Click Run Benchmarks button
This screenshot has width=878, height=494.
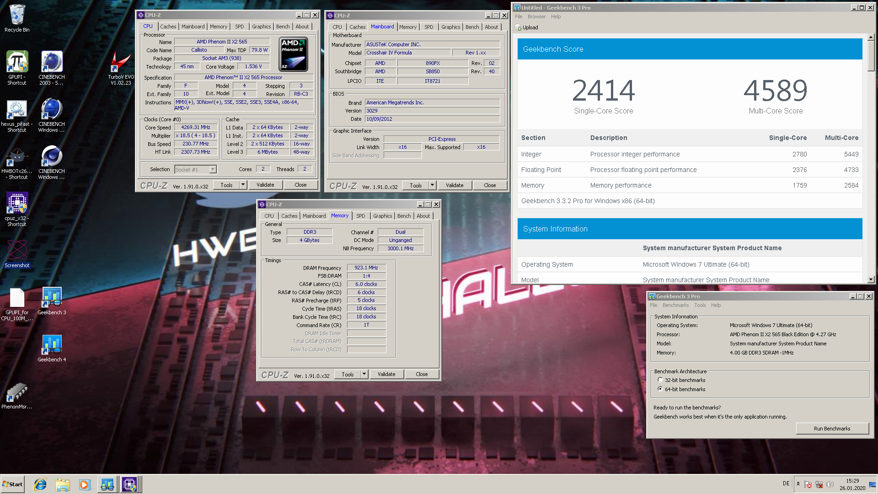(832, 429)
